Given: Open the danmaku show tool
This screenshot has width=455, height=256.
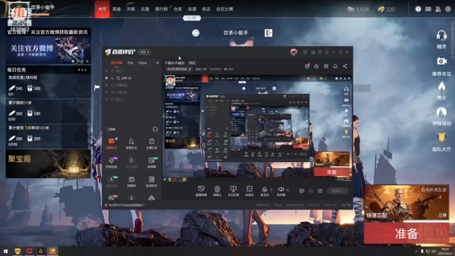Looking at the screenshot, I should (131, 181).
